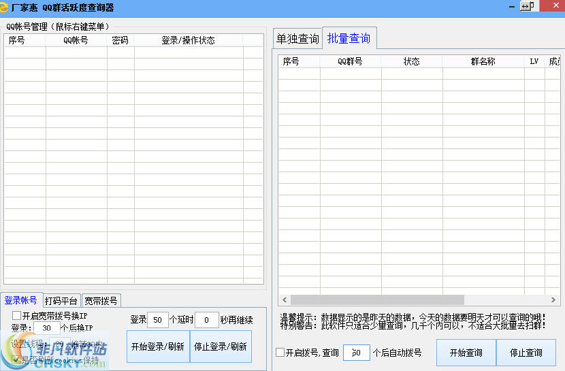Switch to the 单独查询 tab
This screenshot has height=371, width=565.
[297, 38]
